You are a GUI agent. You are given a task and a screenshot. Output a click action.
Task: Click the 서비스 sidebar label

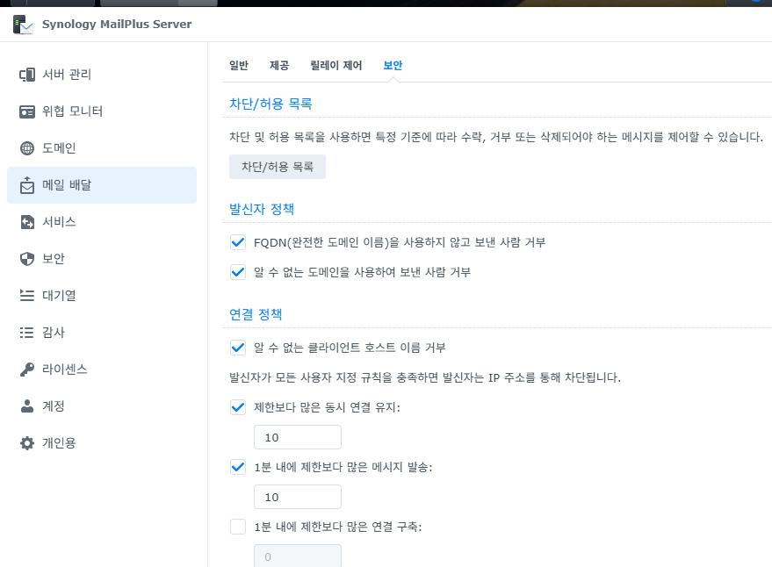(x=59, y=222)
